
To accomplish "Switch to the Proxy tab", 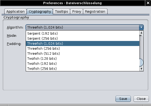I will point(77,12).
